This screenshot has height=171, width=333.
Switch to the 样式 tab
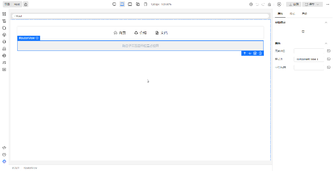(x=292, y=14)
